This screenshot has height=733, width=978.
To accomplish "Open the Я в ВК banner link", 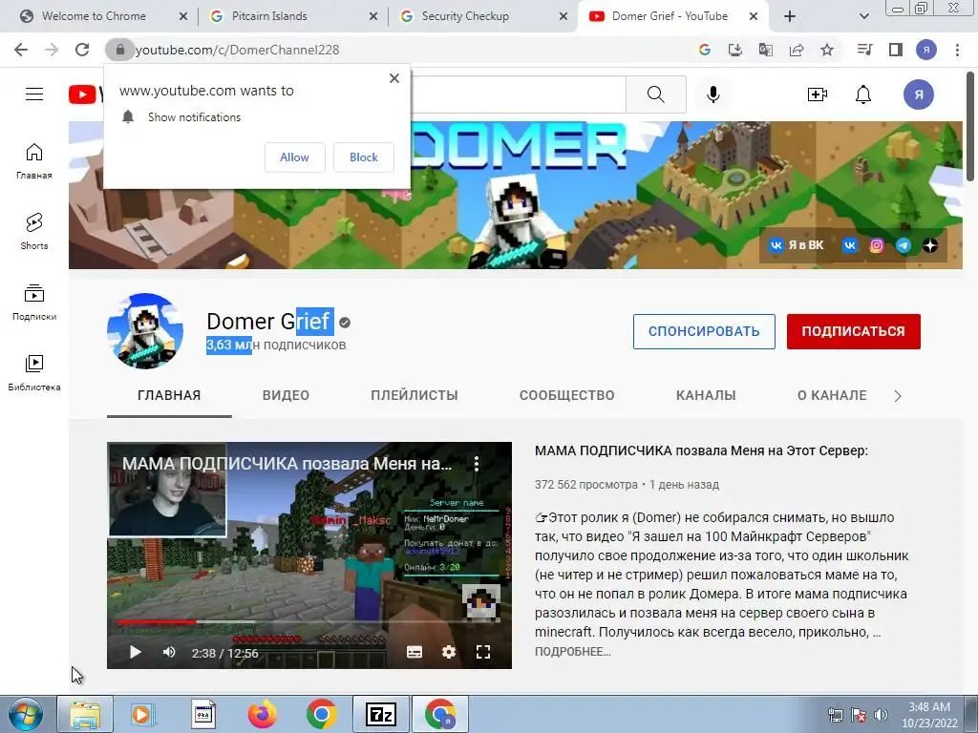I will (x=796, y=245).
